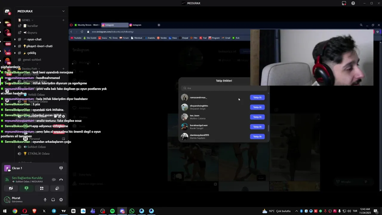Select the server icon with the 430 badge
Image resolution: width=382 pixels, height=215 pixels.
click(x=7, y=42)
